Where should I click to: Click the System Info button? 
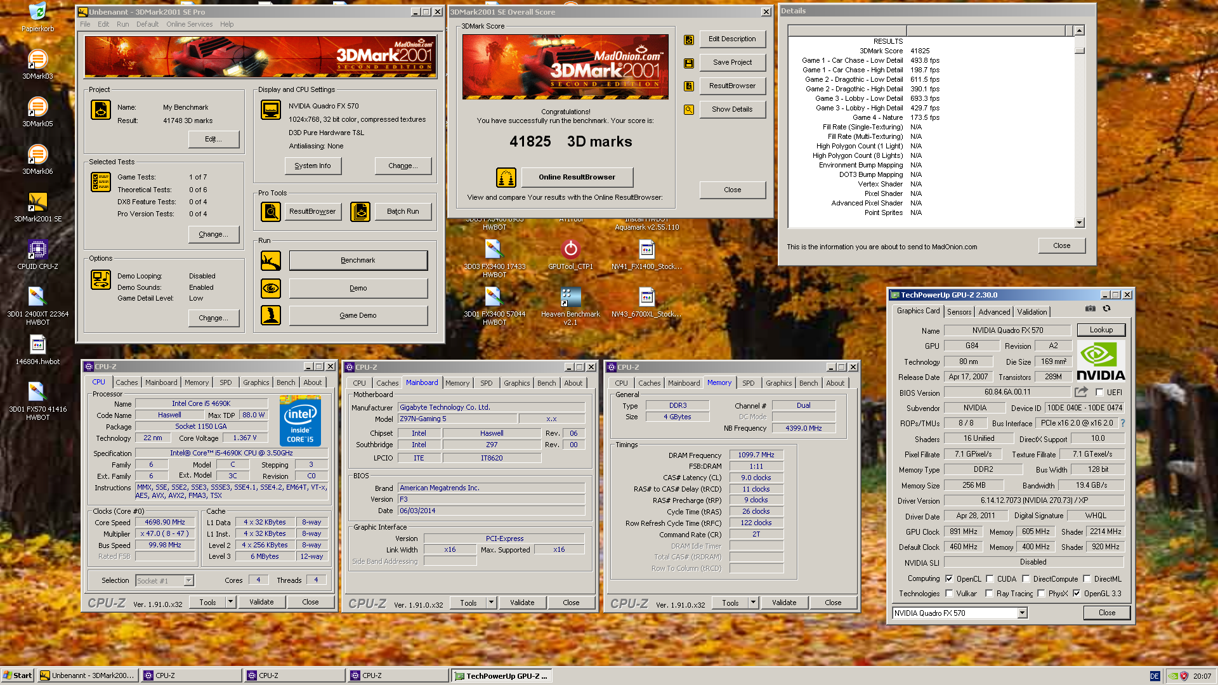click(313, 166)
